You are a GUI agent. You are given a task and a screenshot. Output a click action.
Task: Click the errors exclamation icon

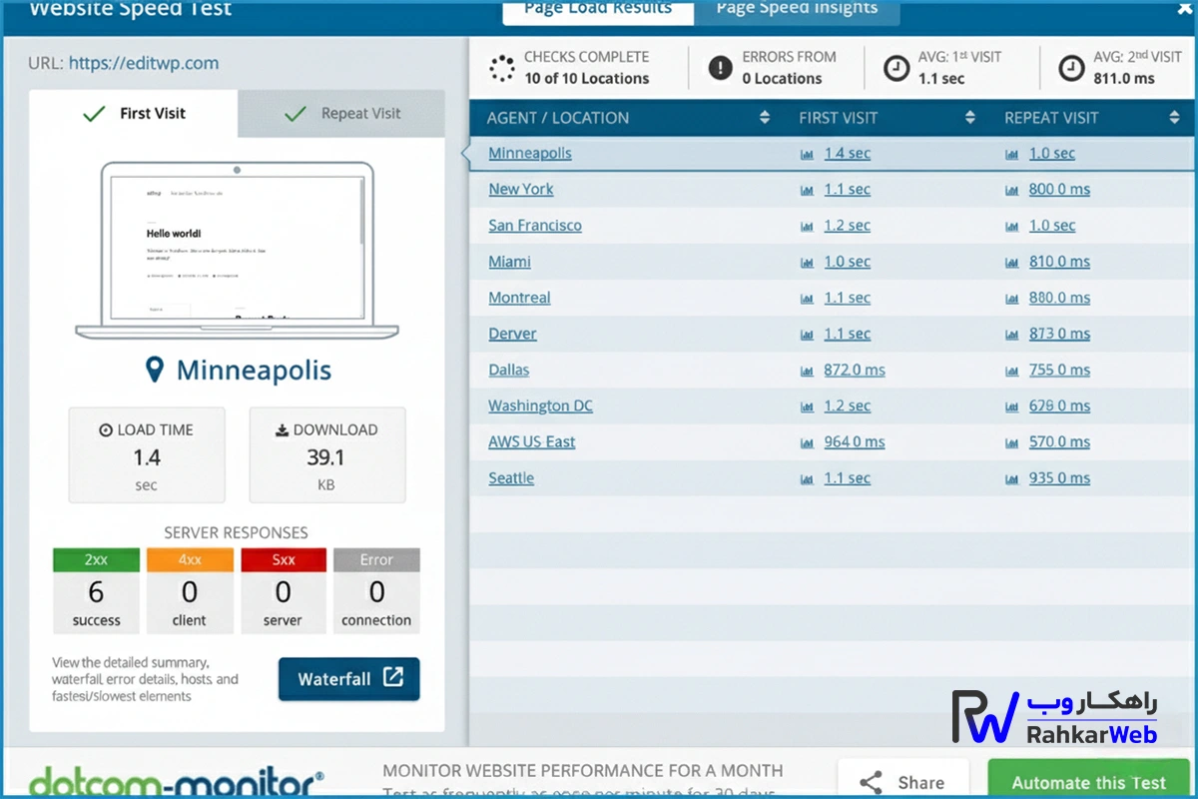coord(720,68)
